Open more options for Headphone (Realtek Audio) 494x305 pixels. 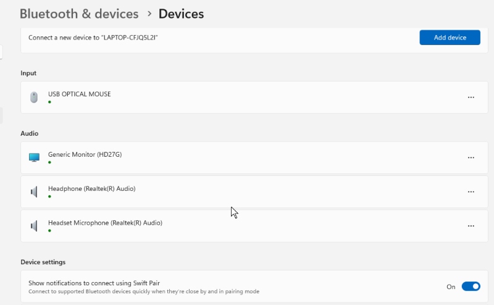pos(471,191)
